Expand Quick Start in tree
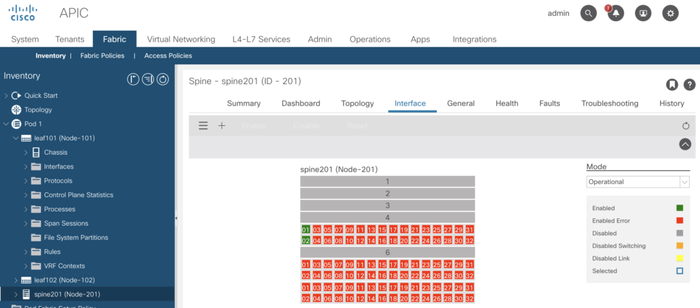The image size is (700, 308). click(x=5, y=95)
